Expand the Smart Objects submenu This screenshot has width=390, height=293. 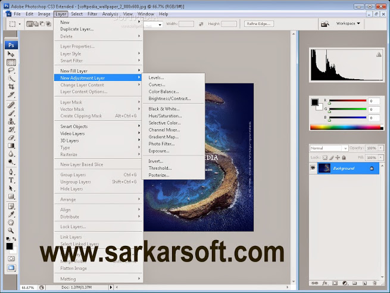pyautogui.click(x=98, y=126)
